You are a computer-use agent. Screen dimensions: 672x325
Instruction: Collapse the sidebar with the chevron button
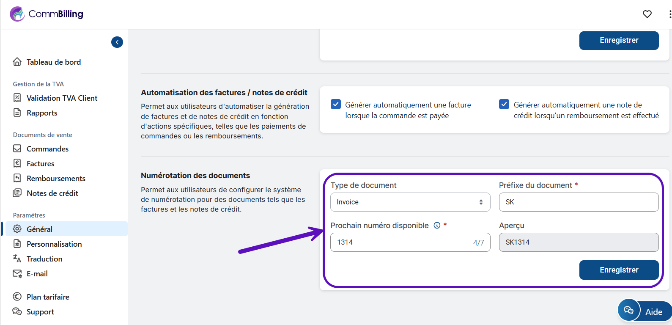[x=117, y=42]
